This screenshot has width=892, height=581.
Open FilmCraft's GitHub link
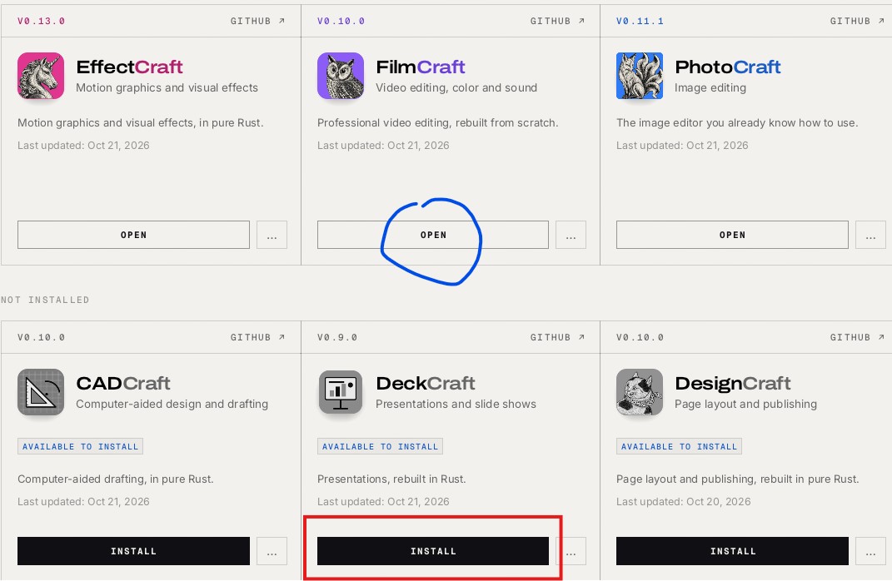point(557,21)
